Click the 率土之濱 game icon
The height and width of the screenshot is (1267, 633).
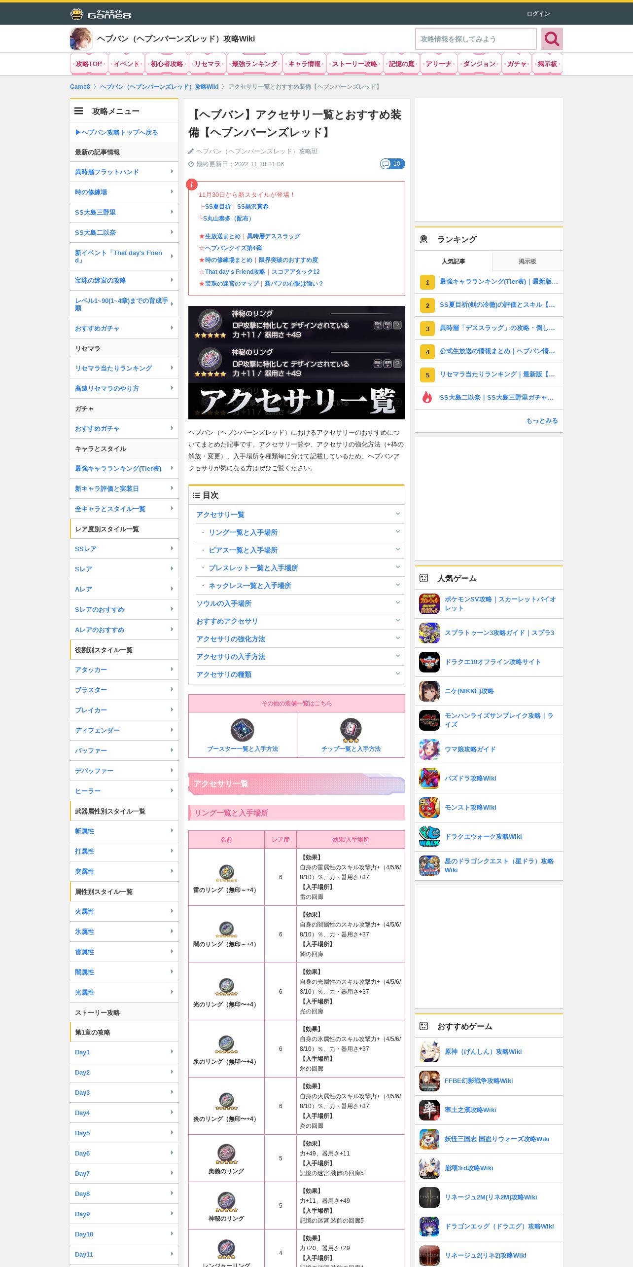point(429,1110)
